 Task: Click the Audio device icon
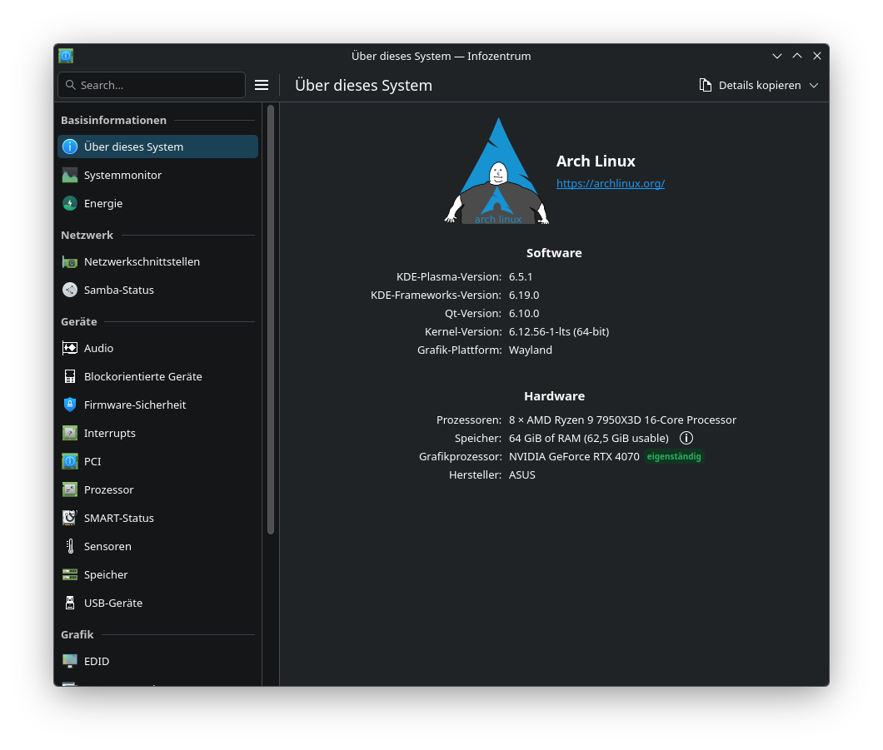click(70, 349)
